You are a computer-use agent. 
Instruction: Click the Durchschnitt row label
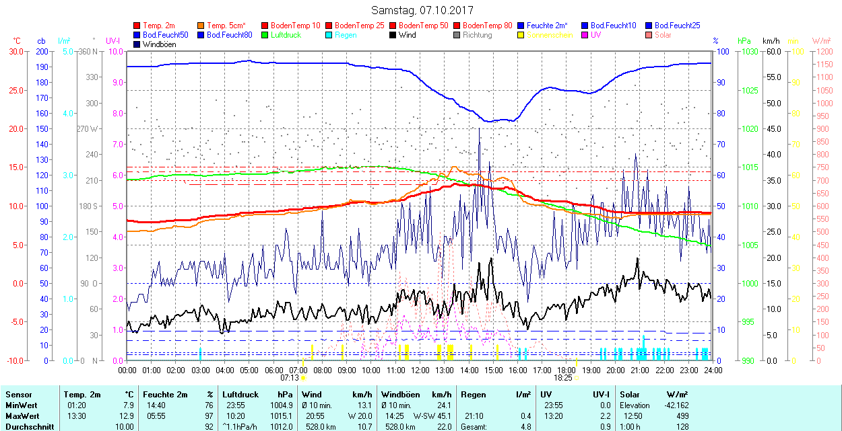click(x=30, y=426)
